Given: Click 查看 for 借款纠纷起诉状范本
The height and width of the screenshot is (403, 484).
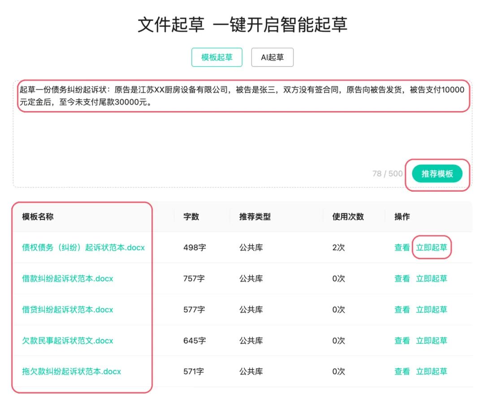Looking at the screenshot, I should coord(401,278).
